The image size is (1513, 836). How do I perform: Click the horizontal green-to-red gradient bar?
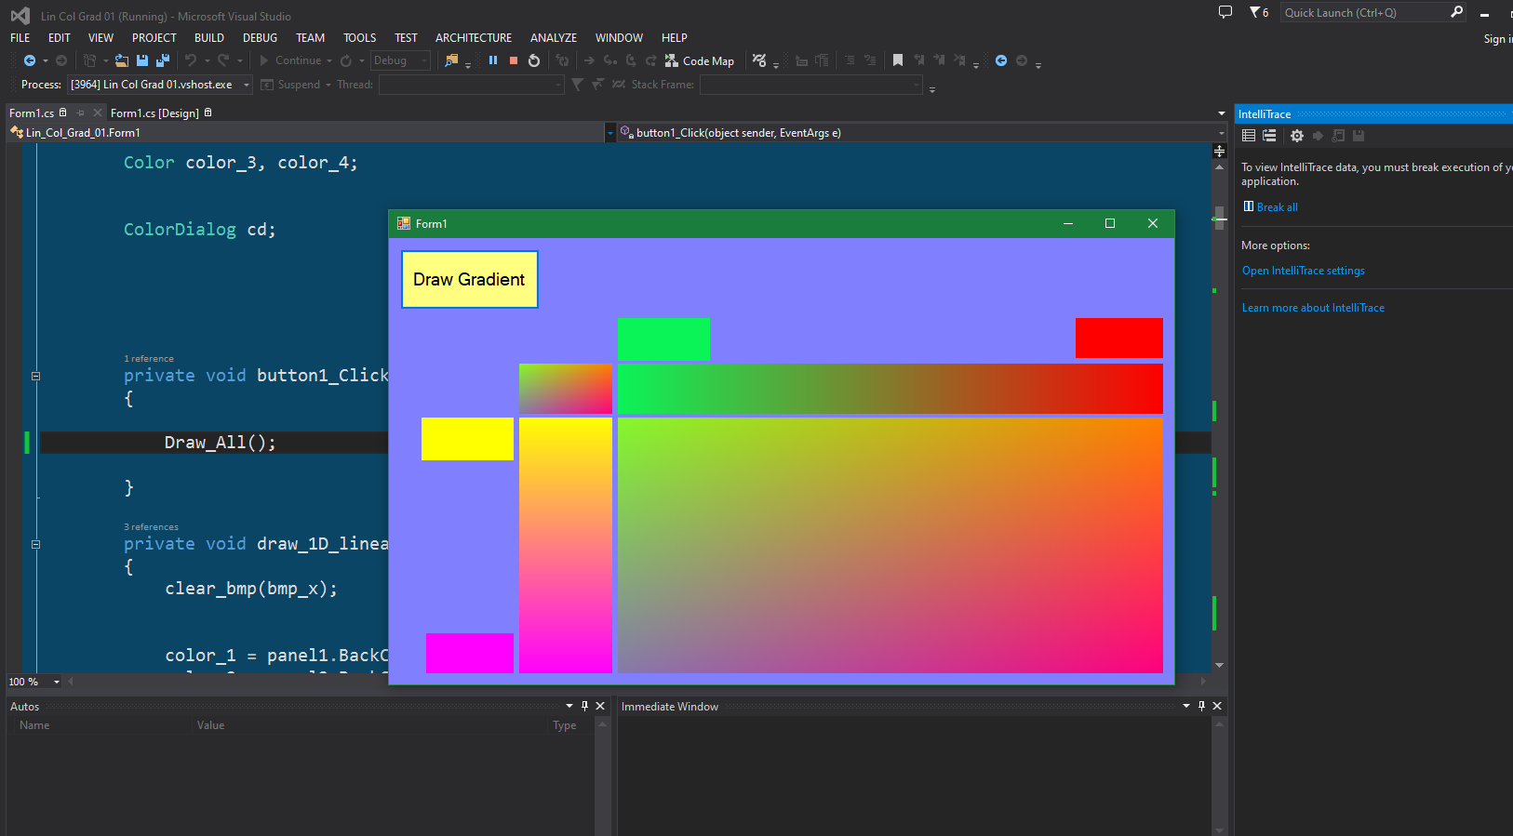click(x=890, y=389)
